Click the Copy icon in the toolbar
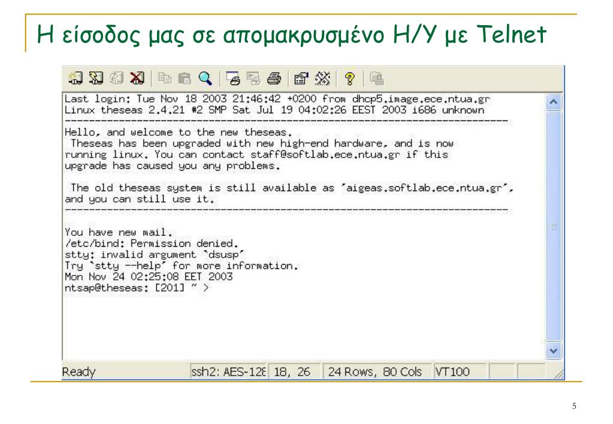 pyautogui.click(x=165, y=78)
